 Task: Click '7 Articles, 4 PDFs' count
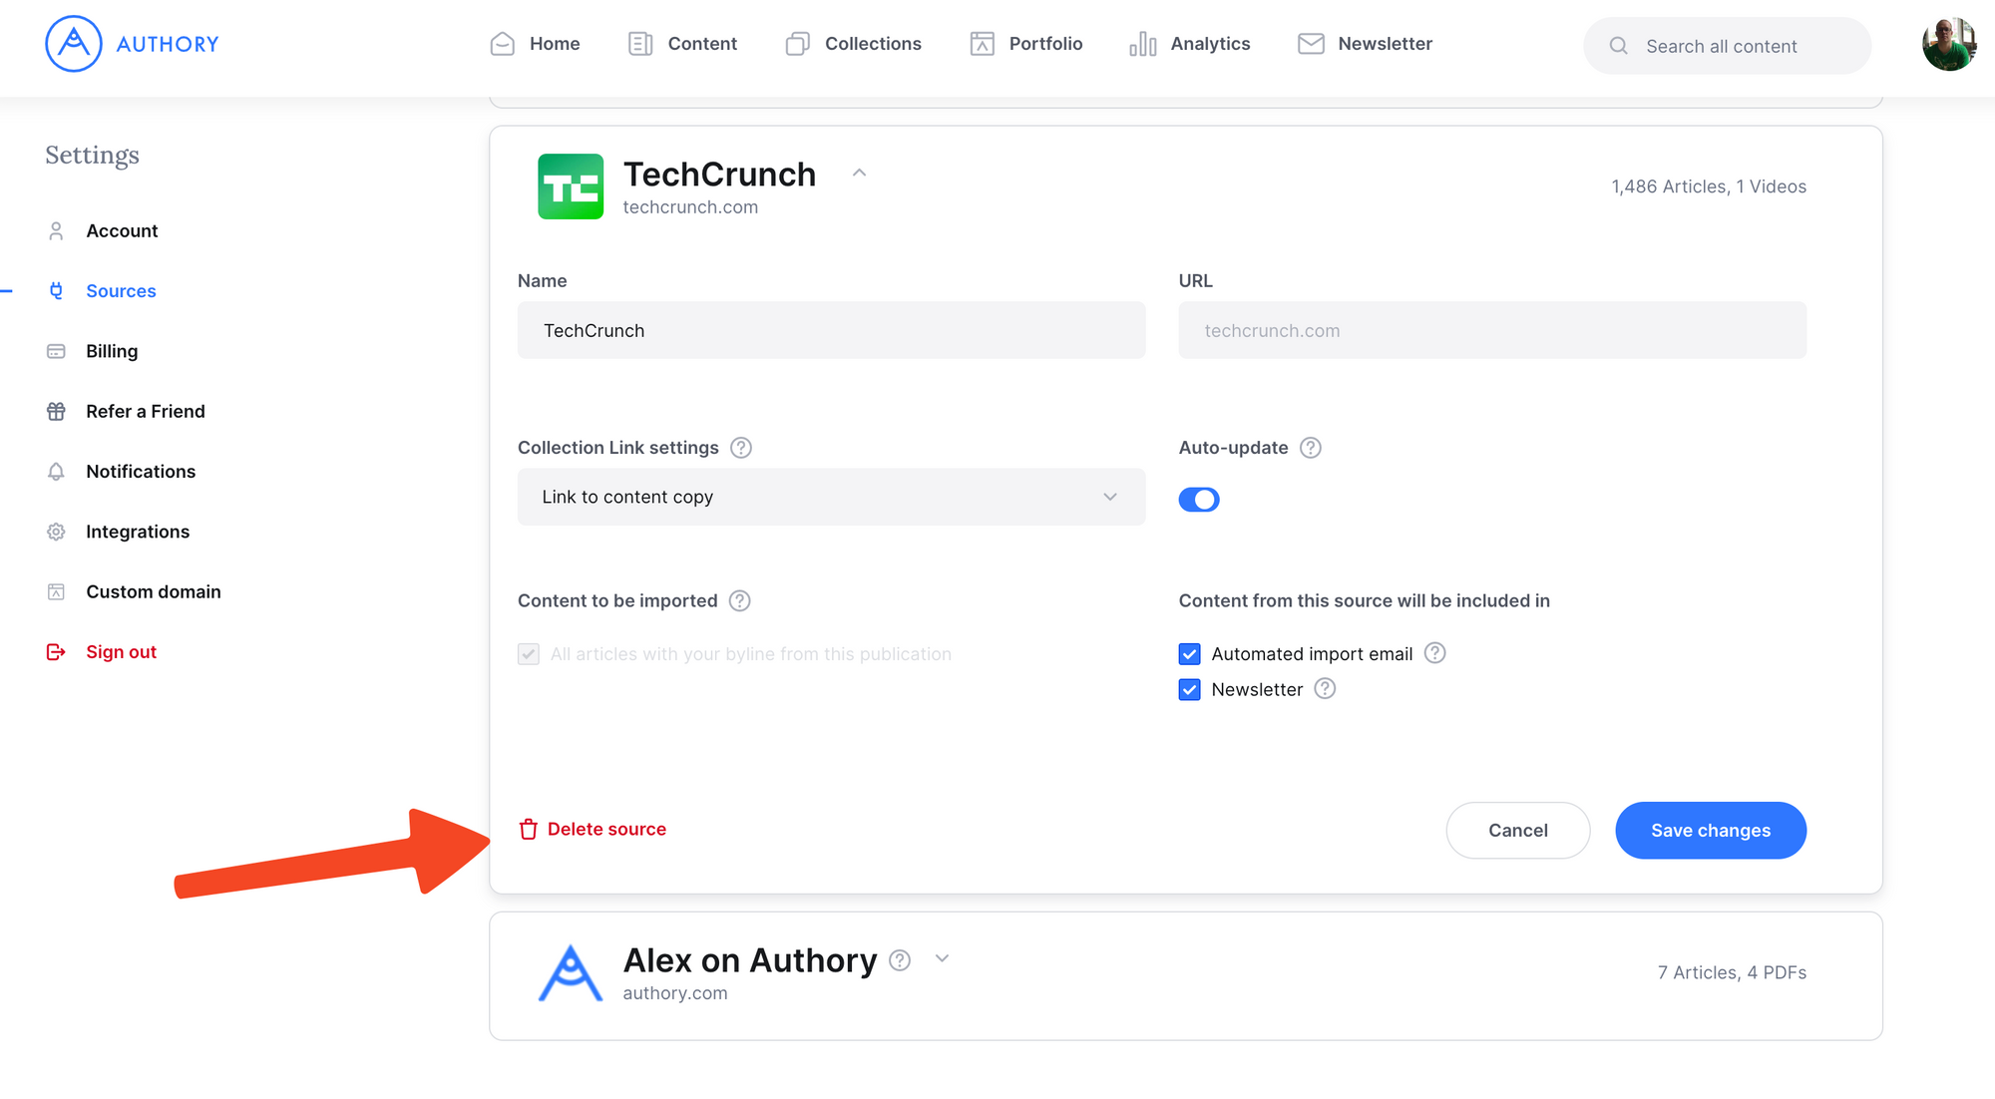(x=1732, y=972)
